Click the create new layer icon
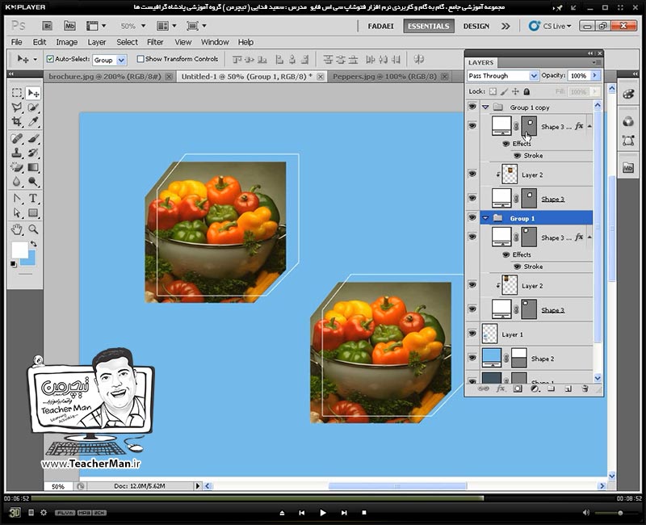The height and width of the screenshot is (525, 646). point(568,388)
